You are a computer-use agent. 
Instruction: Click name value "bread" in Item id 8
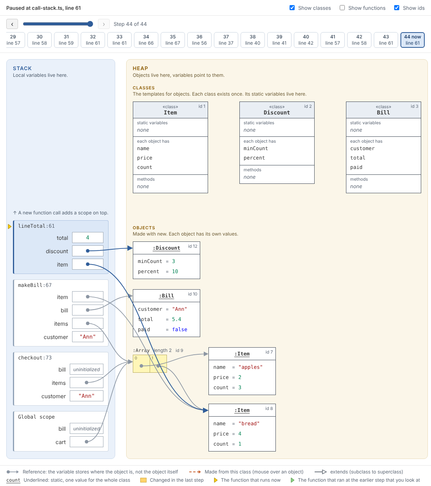click(x=249, y=424)
